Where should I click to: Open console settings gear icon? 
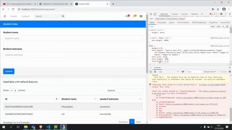tap(229, 71)
